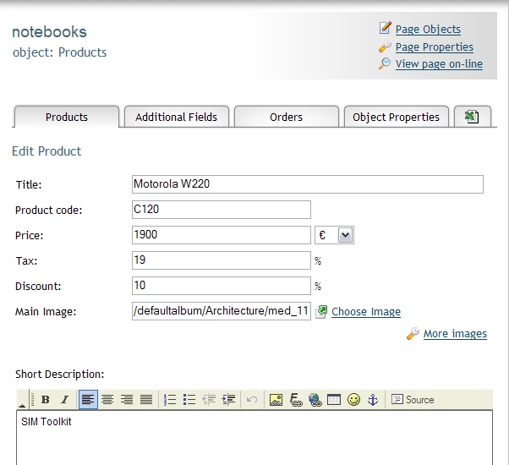This screenshot has width=509, height=465.
Task: Open the More images link
Action: coord(455,334)
